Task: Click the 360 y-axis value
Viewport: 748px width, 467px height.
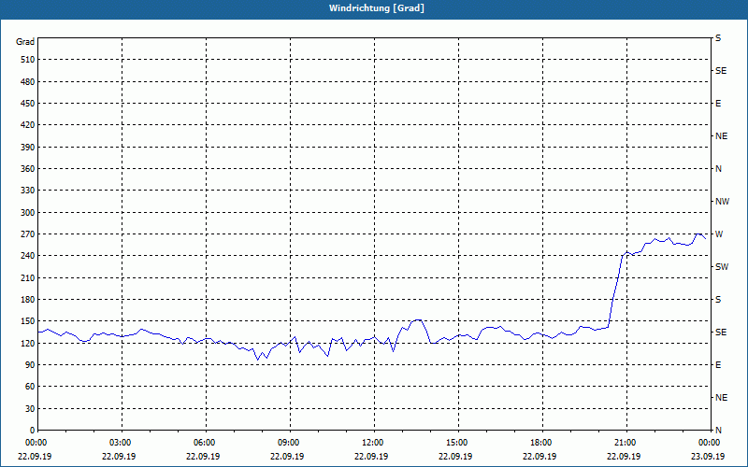Action: tap(28, 169)
